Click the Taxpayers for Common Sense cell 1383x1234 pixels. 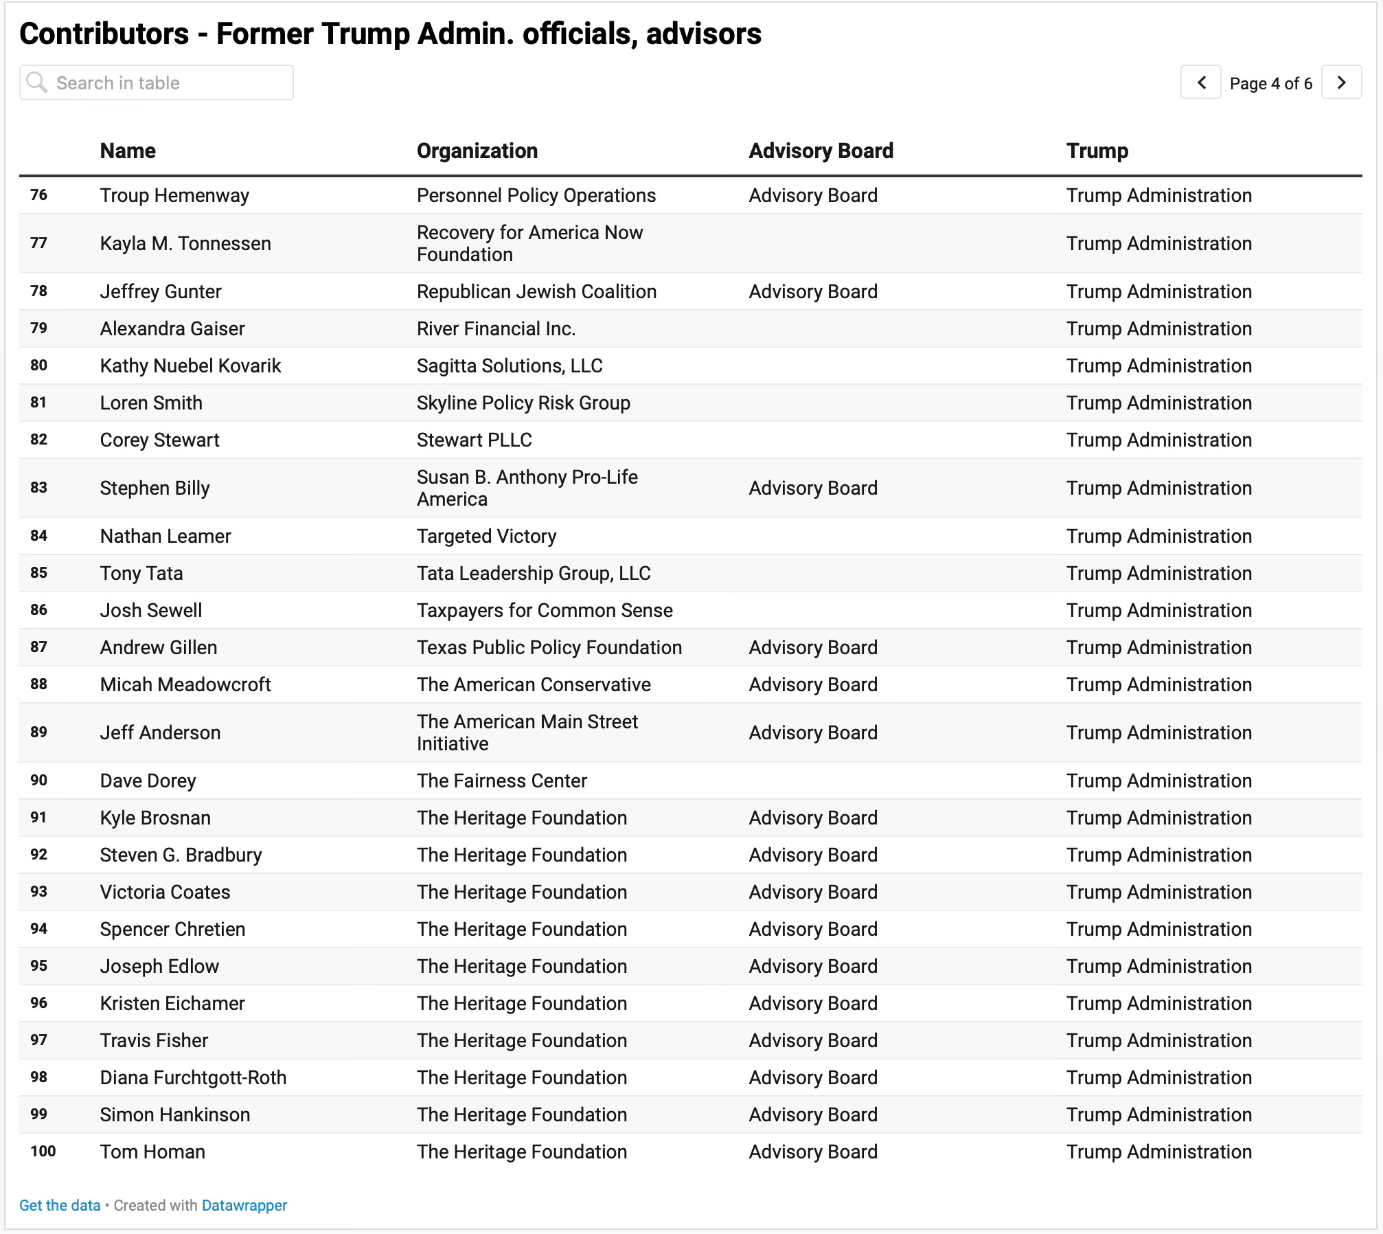(545, 610)
